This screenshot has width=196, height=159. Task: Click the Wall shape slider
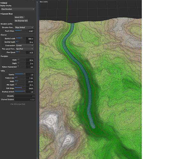[20, 88]
